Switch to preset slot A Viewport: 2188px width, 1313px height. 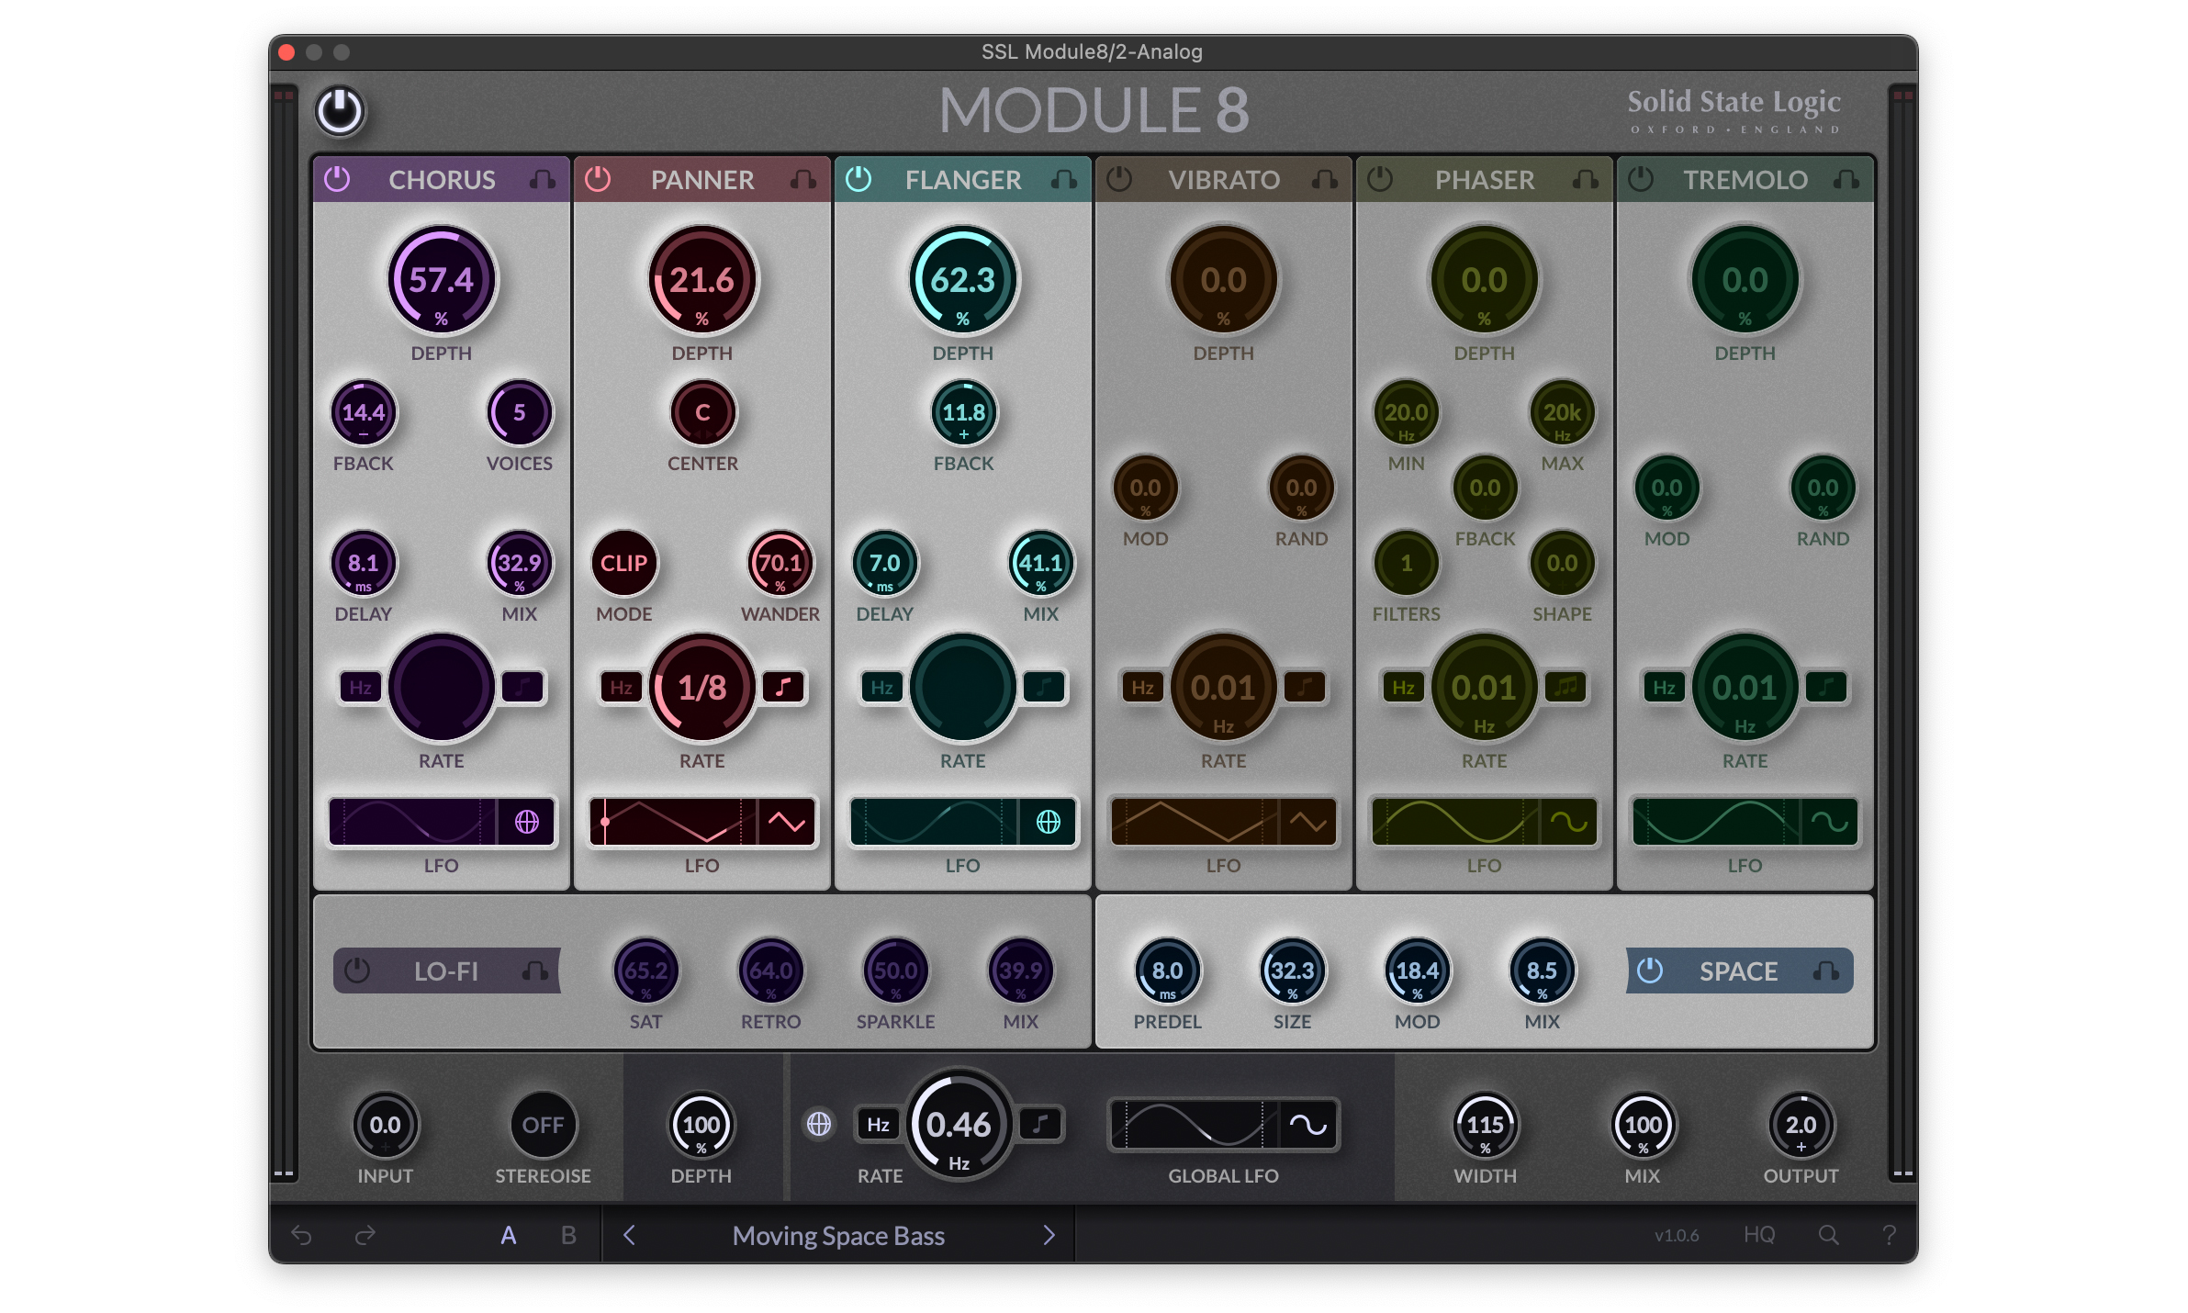[508, 1235]
